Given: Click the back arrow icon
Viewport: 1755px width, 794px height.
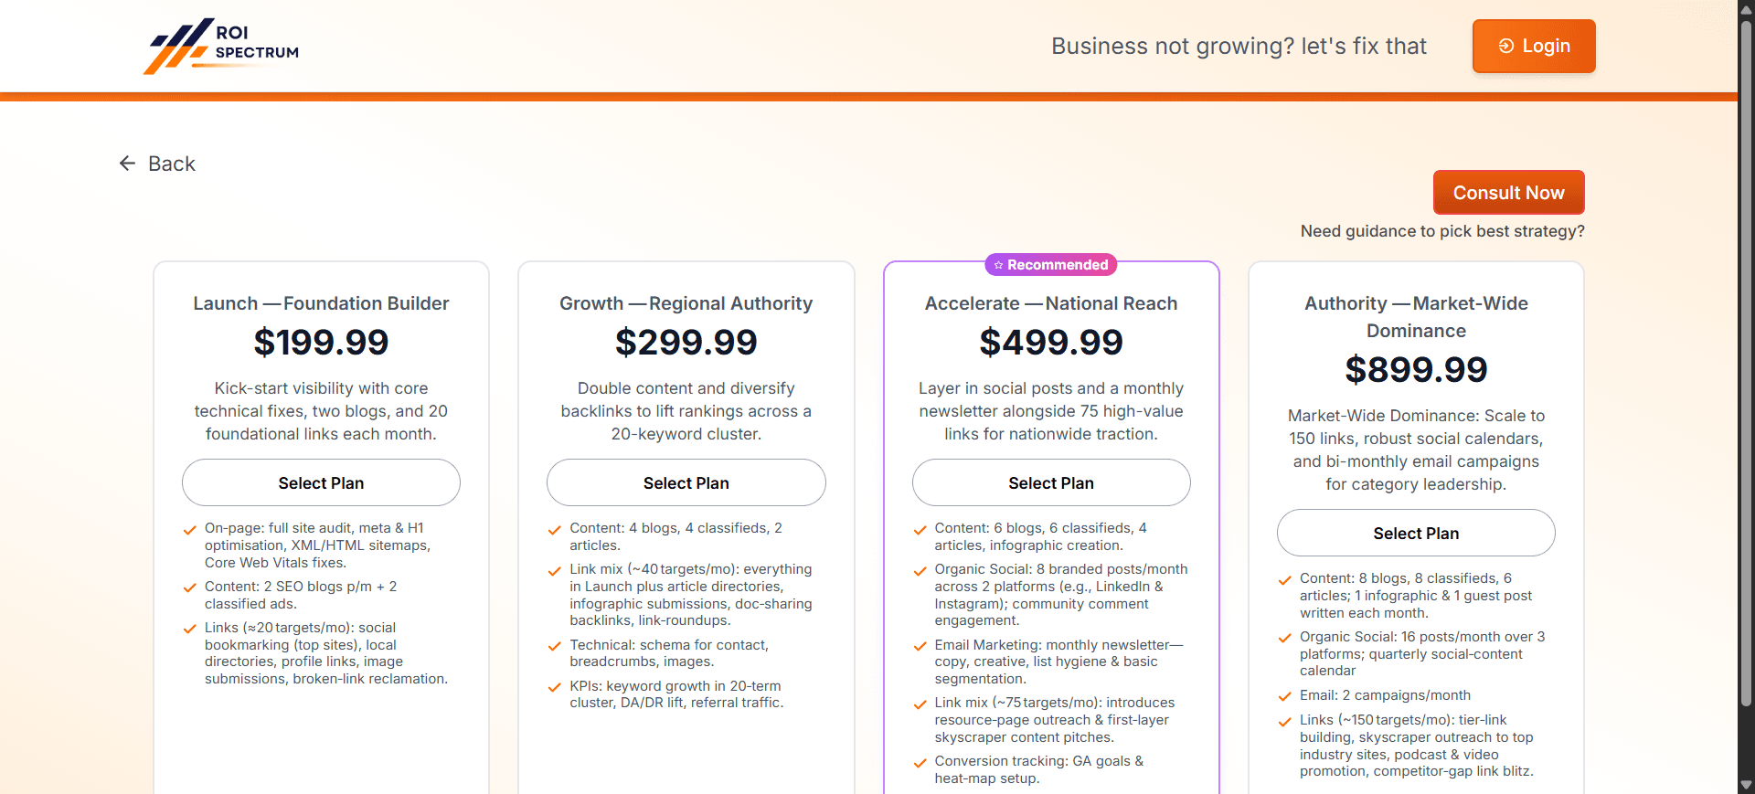Looking at the screenshot, I should click(127, 164).
